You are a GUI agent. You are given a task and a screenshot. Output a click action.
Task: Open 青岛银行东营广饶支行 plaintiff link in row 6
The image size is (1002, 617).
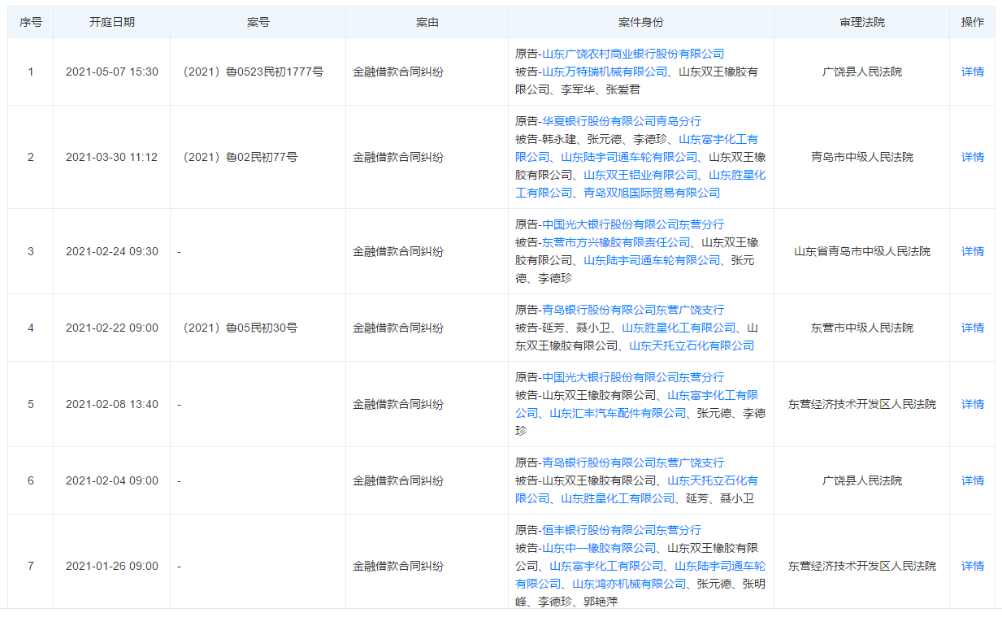pos(633,463)
